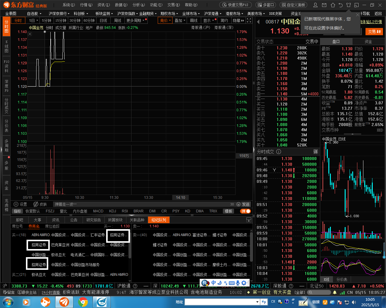This screenshot has width=386, height=308.
Task: Go to the home page icon
Action: tap(333, 5)
